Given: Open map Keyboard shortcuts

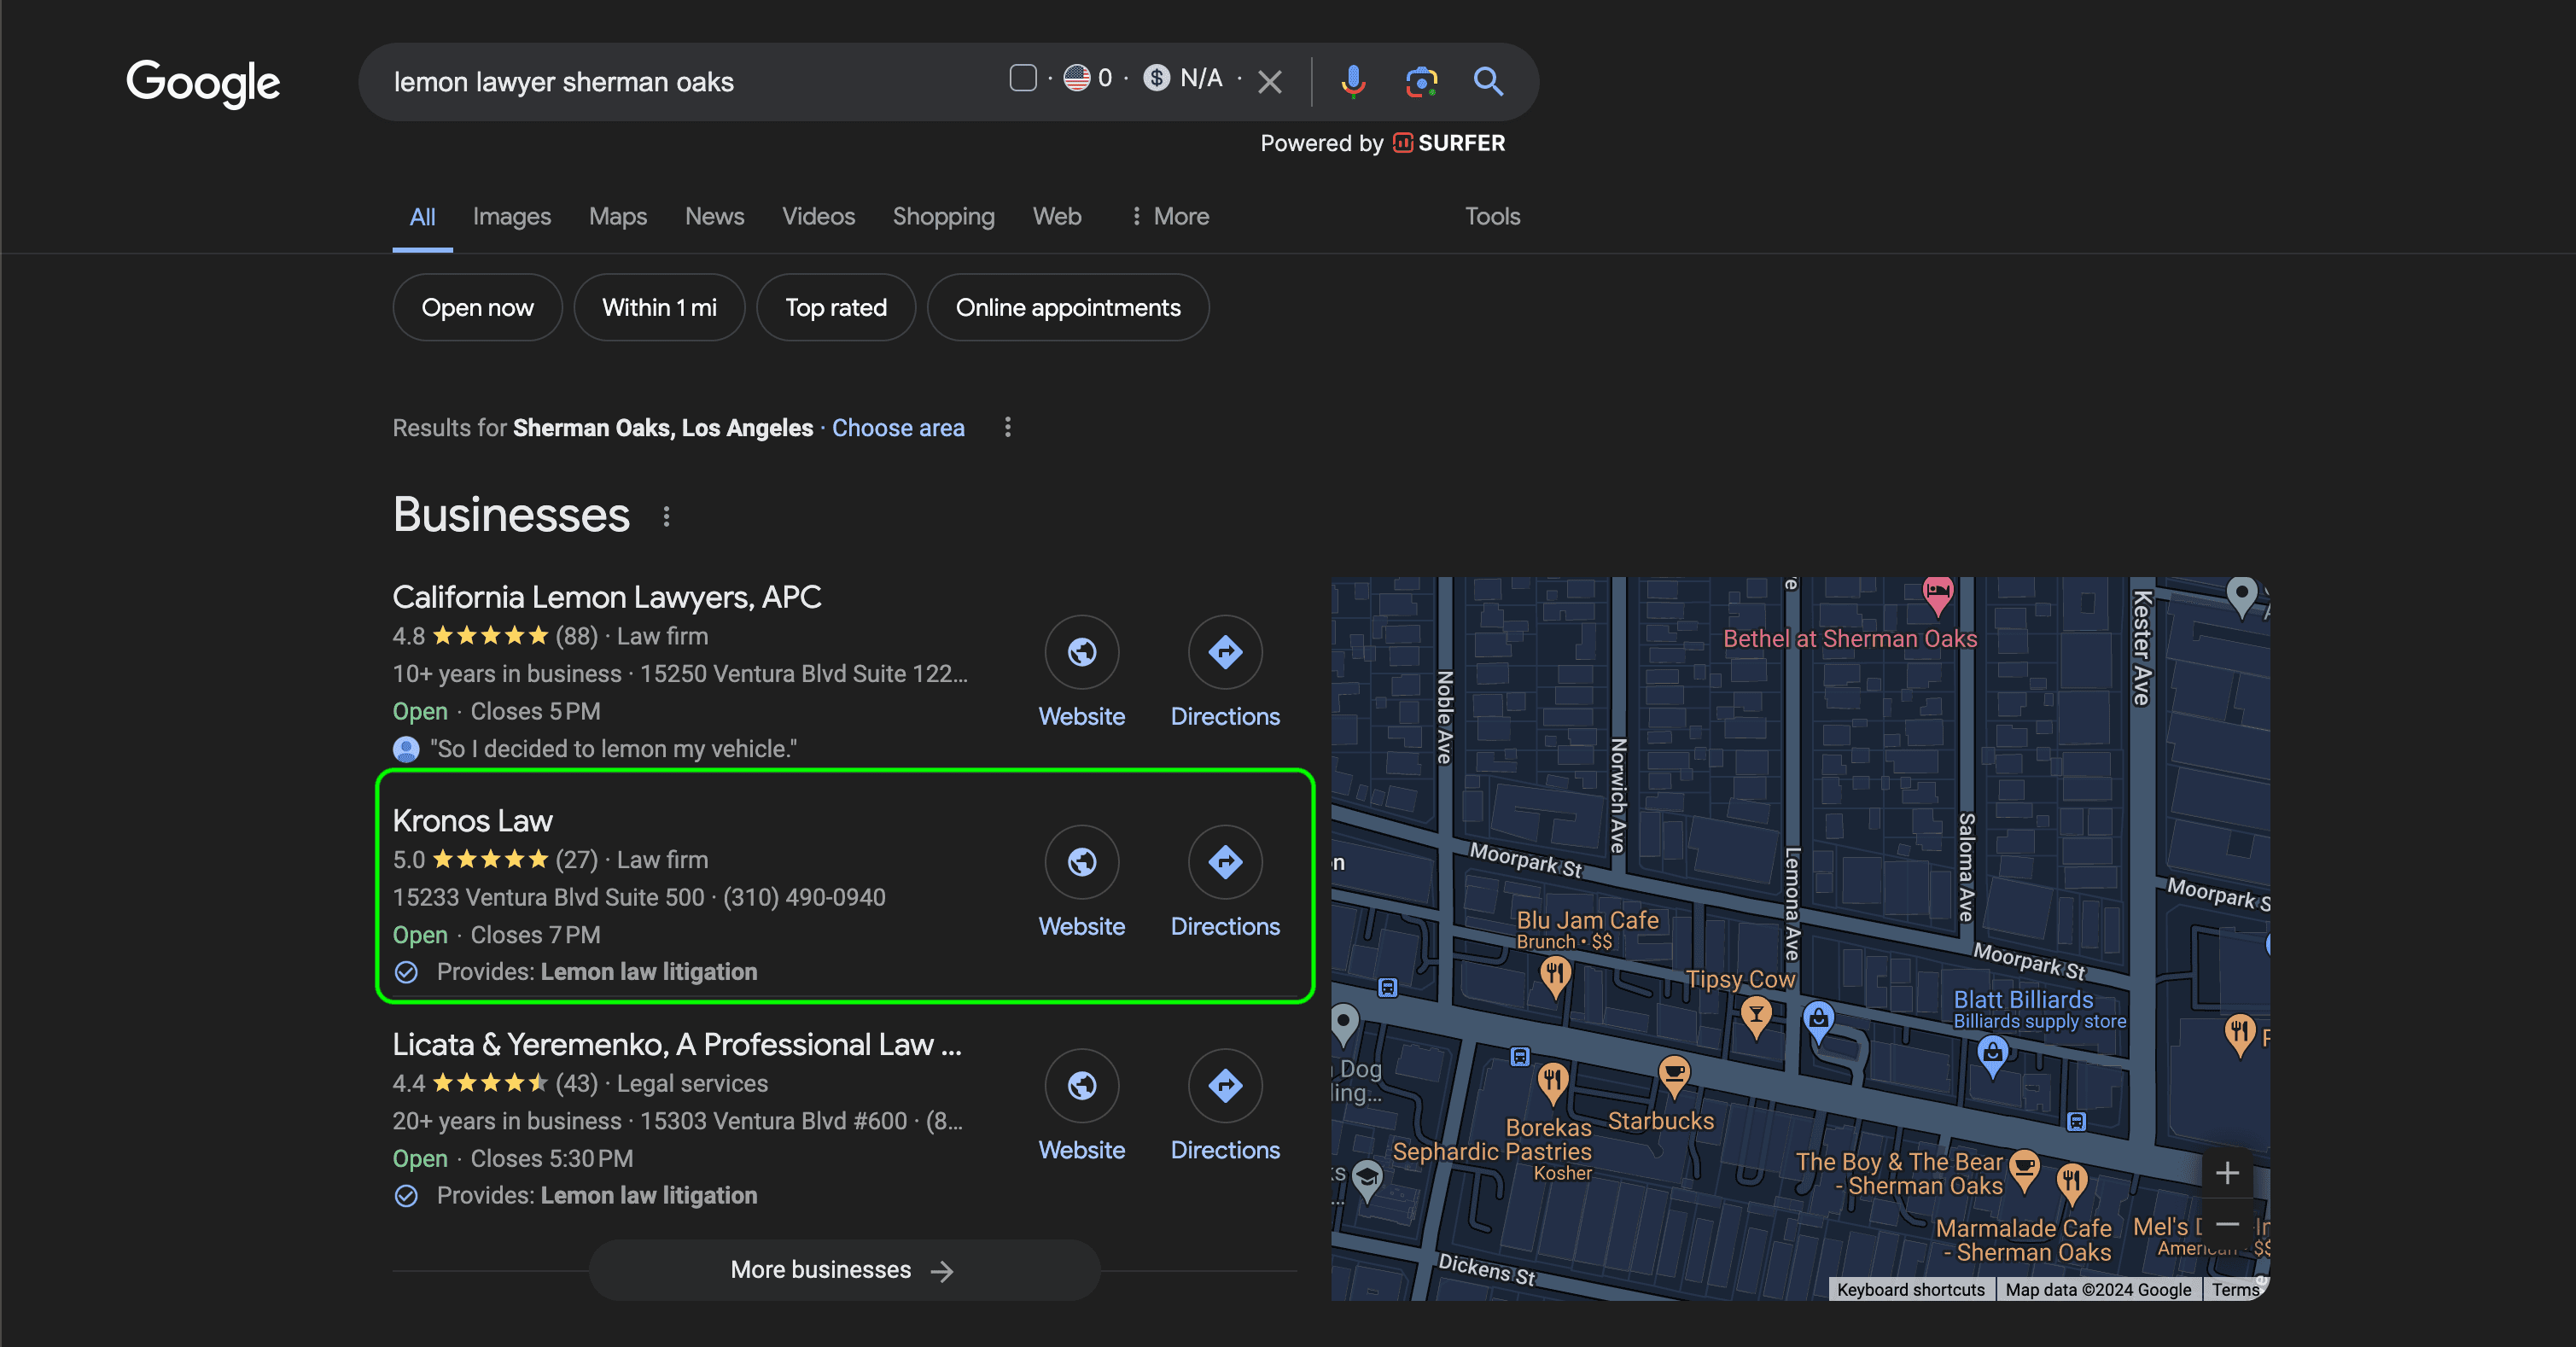Looking at the screenshot, I should point(1910,1290).
